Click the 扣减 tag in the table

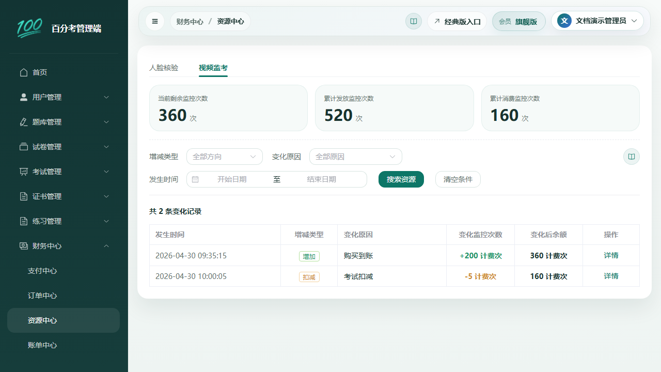tap(309, 277)
